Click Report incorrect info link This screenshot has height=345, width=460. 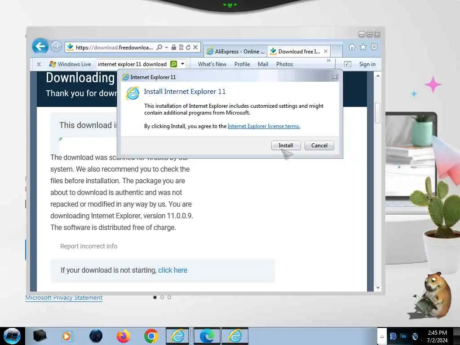coord(88,246)
